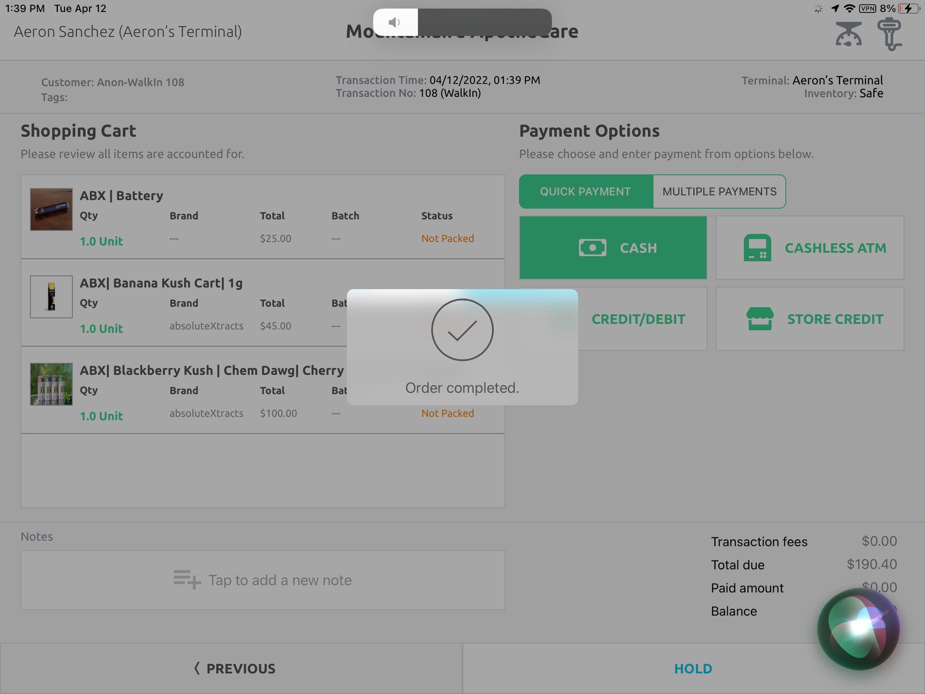Tap the add-note icon next to the note prompt

185,580
